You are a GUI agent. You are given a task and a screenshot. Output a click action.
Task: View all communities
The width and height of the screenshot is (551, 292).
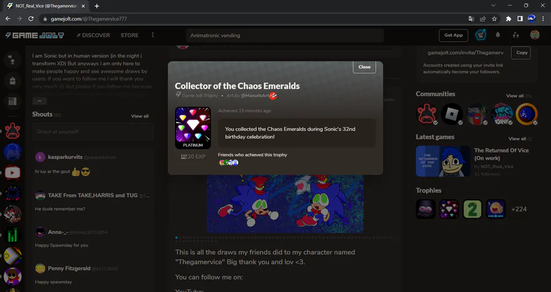515,96
